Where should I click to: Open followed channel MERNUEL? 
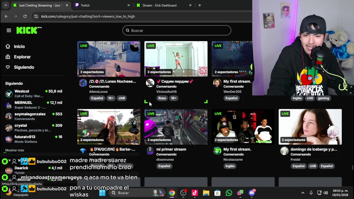tap(34, 105)
